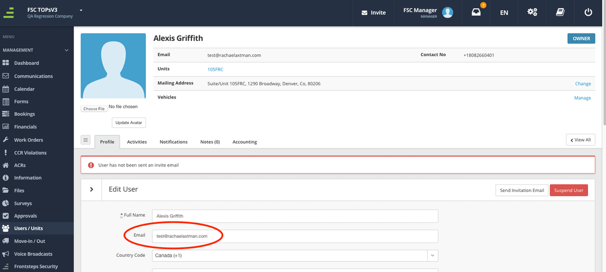This screenshot has width=606, height=272.
Task: Open the settings gears icon
Action: (532, 13)
